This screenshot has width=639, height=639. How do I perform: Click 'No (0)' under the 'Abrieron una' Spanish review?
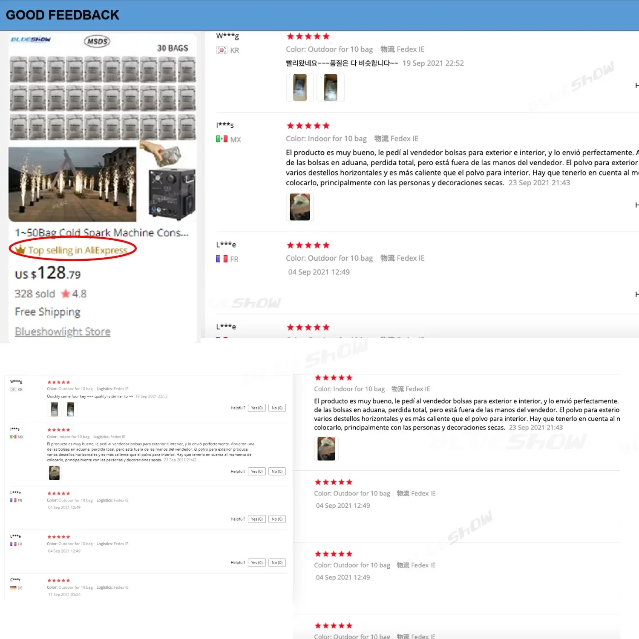tap(277, 472)
